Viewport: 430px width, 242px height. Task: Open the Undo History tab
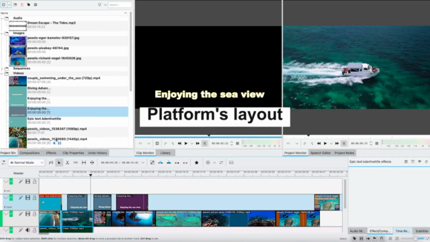pos(97,153)
